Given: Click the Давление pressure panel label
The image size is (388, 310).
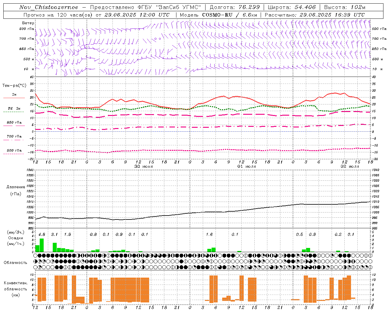Looking at the screenshot, I should click(x=16, y=187).
